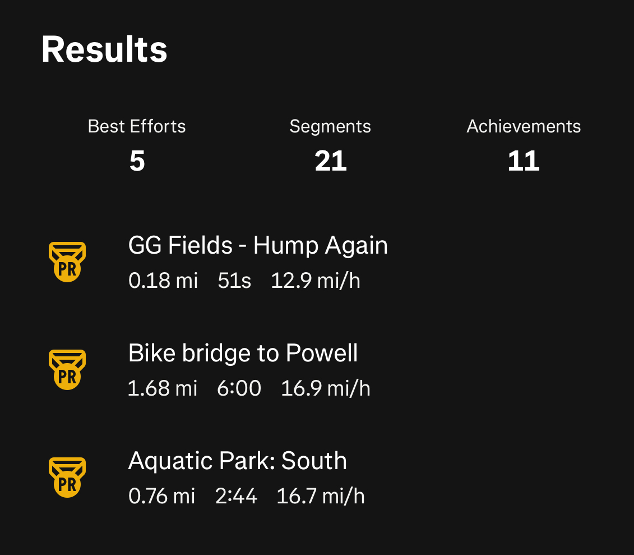Click the PR medal for Bike bridge to Powell
Image resolution: width=634 pixels, height=555 pixels.
(x=67, y=369)
